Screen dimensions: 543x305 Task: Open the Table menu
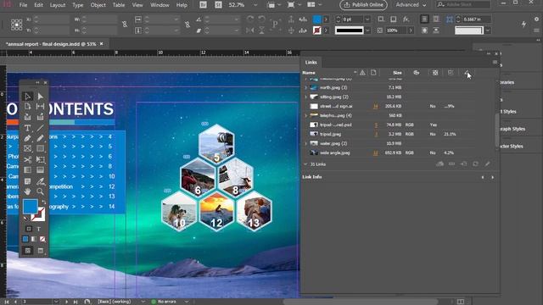pos(119,5)
